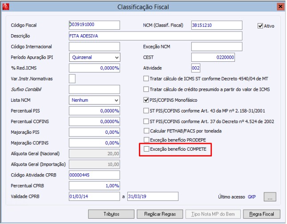Click the red application icon in title bar

[6, 7]
